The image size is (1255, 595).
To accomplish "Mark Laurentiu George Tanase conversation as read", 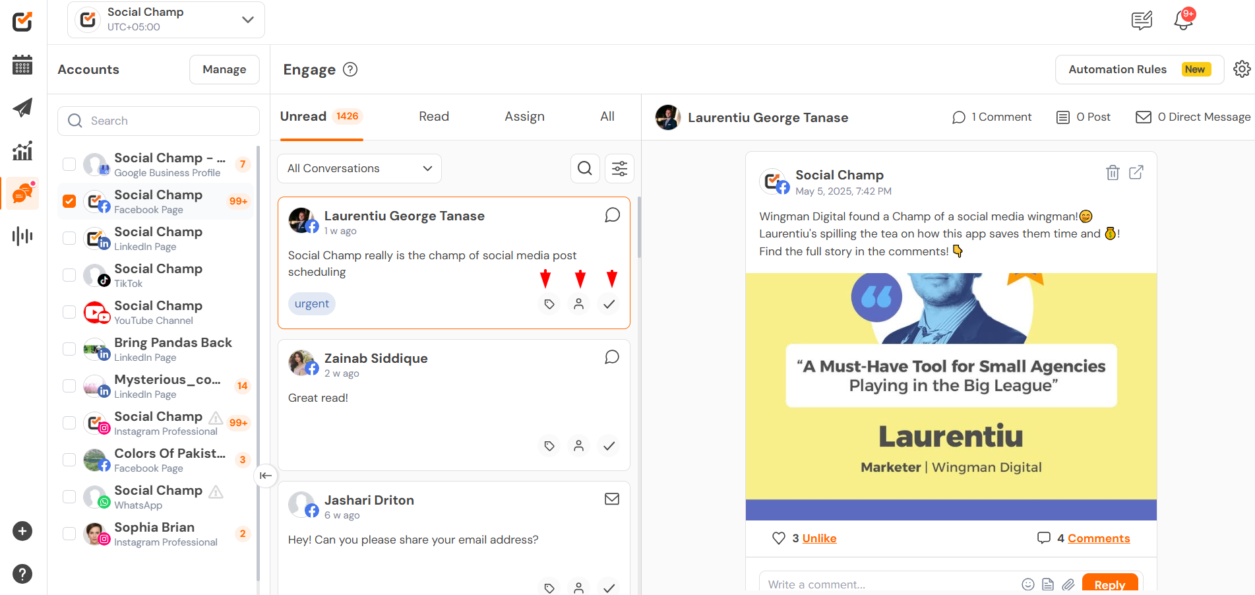I will click(609, 304).
